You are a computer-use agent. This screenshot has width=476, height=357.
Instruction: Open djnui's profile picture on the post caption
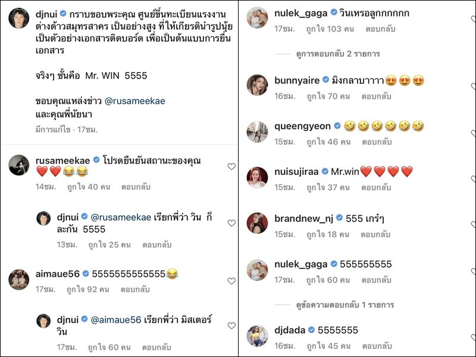point(19,18)
